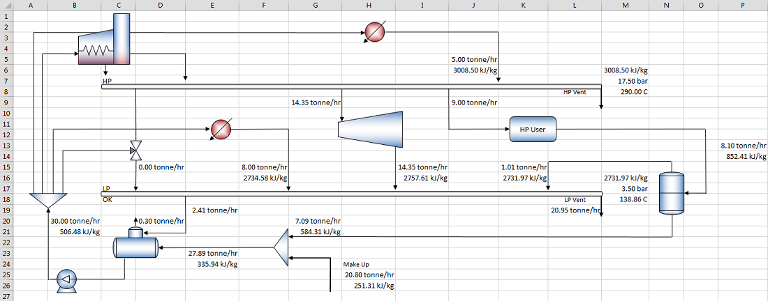The height and width of the screenshot is (301, 768).
Task: Select the 17.50 bar pressure cell
Action: coord(632,81)
